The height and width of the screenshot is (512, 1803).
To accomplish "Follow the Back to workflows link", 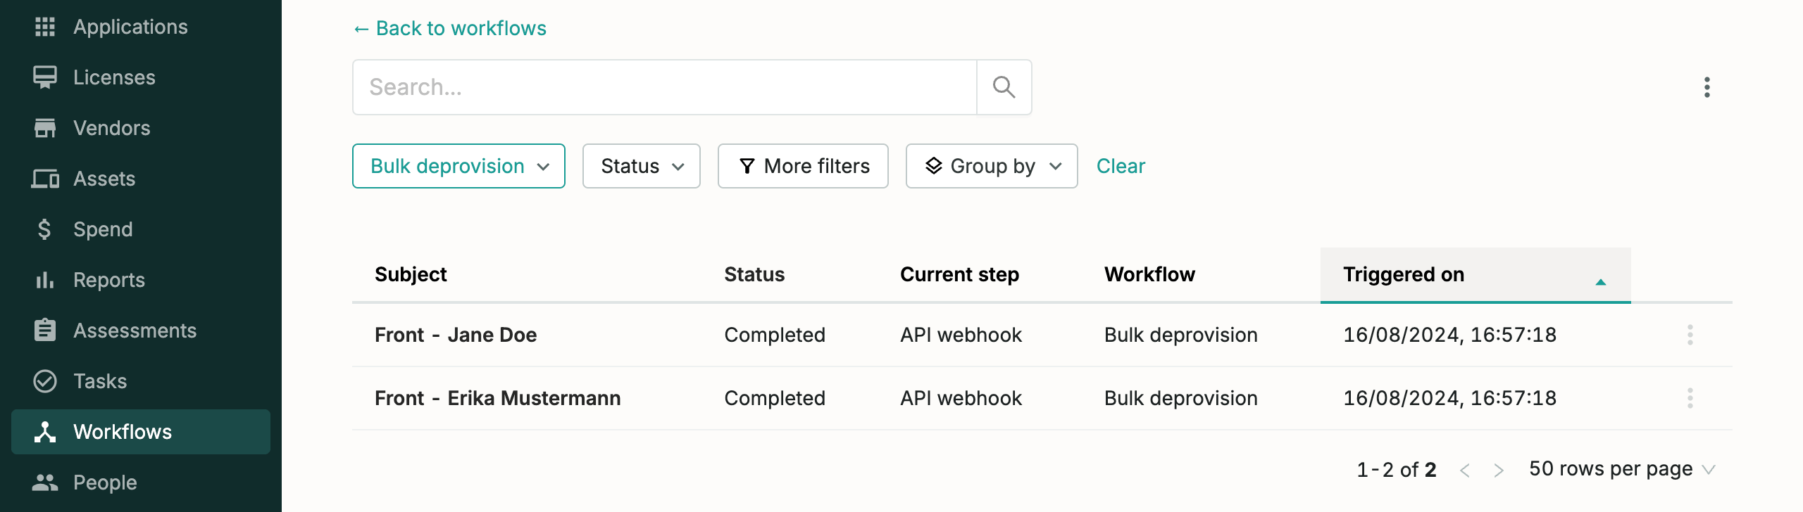I will click(x=450, y=28).
